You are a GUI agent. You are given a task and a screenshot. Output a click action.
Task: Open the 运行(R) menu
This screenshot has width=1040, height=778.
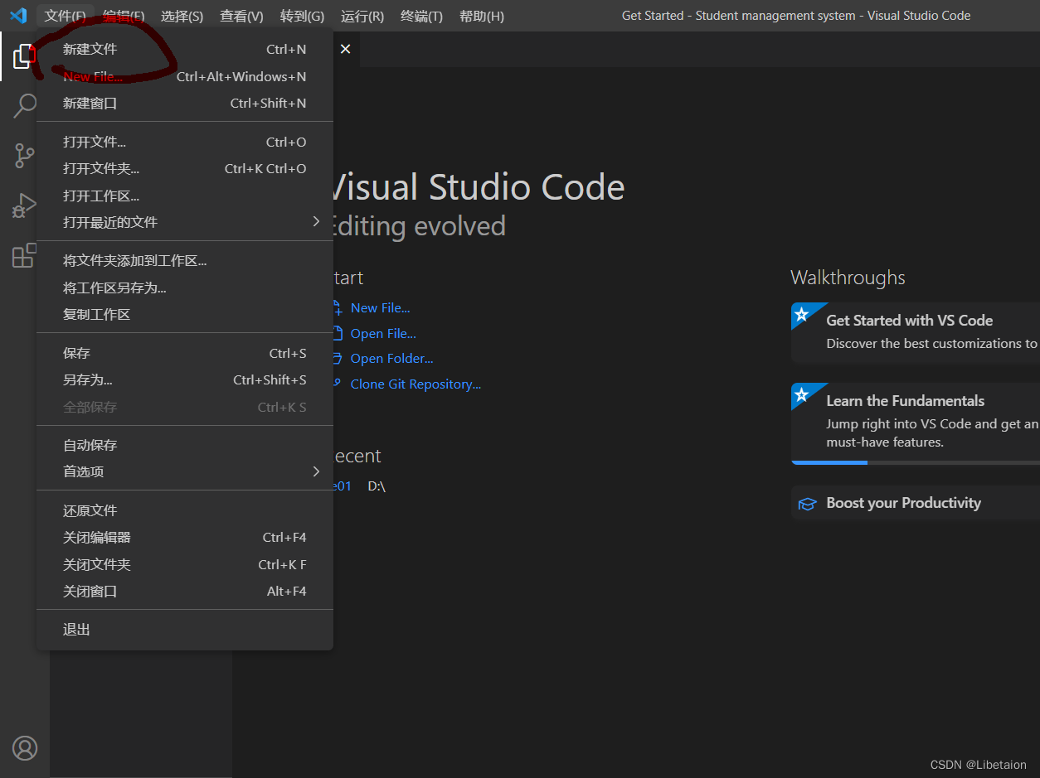[x=362, y=16]
